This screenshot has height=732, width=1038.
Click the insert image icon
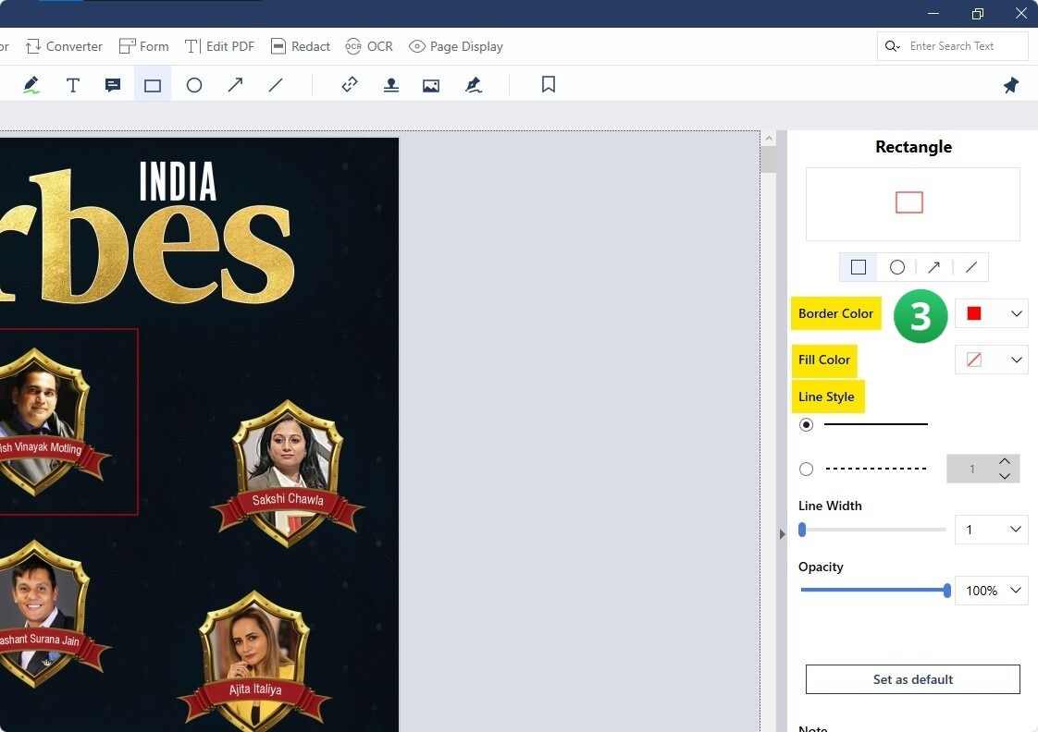431,85
